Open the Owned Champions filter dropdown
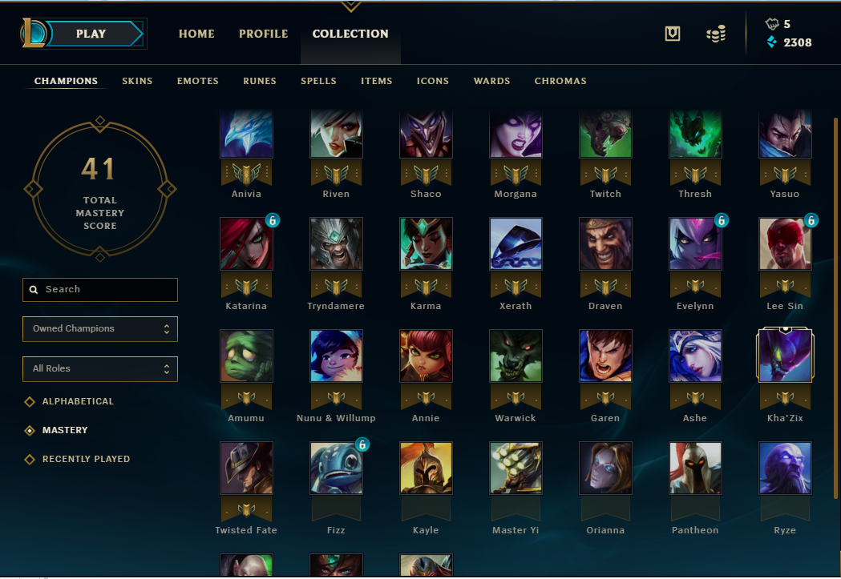This screenshot has height=579, width=841. (99, 329)
